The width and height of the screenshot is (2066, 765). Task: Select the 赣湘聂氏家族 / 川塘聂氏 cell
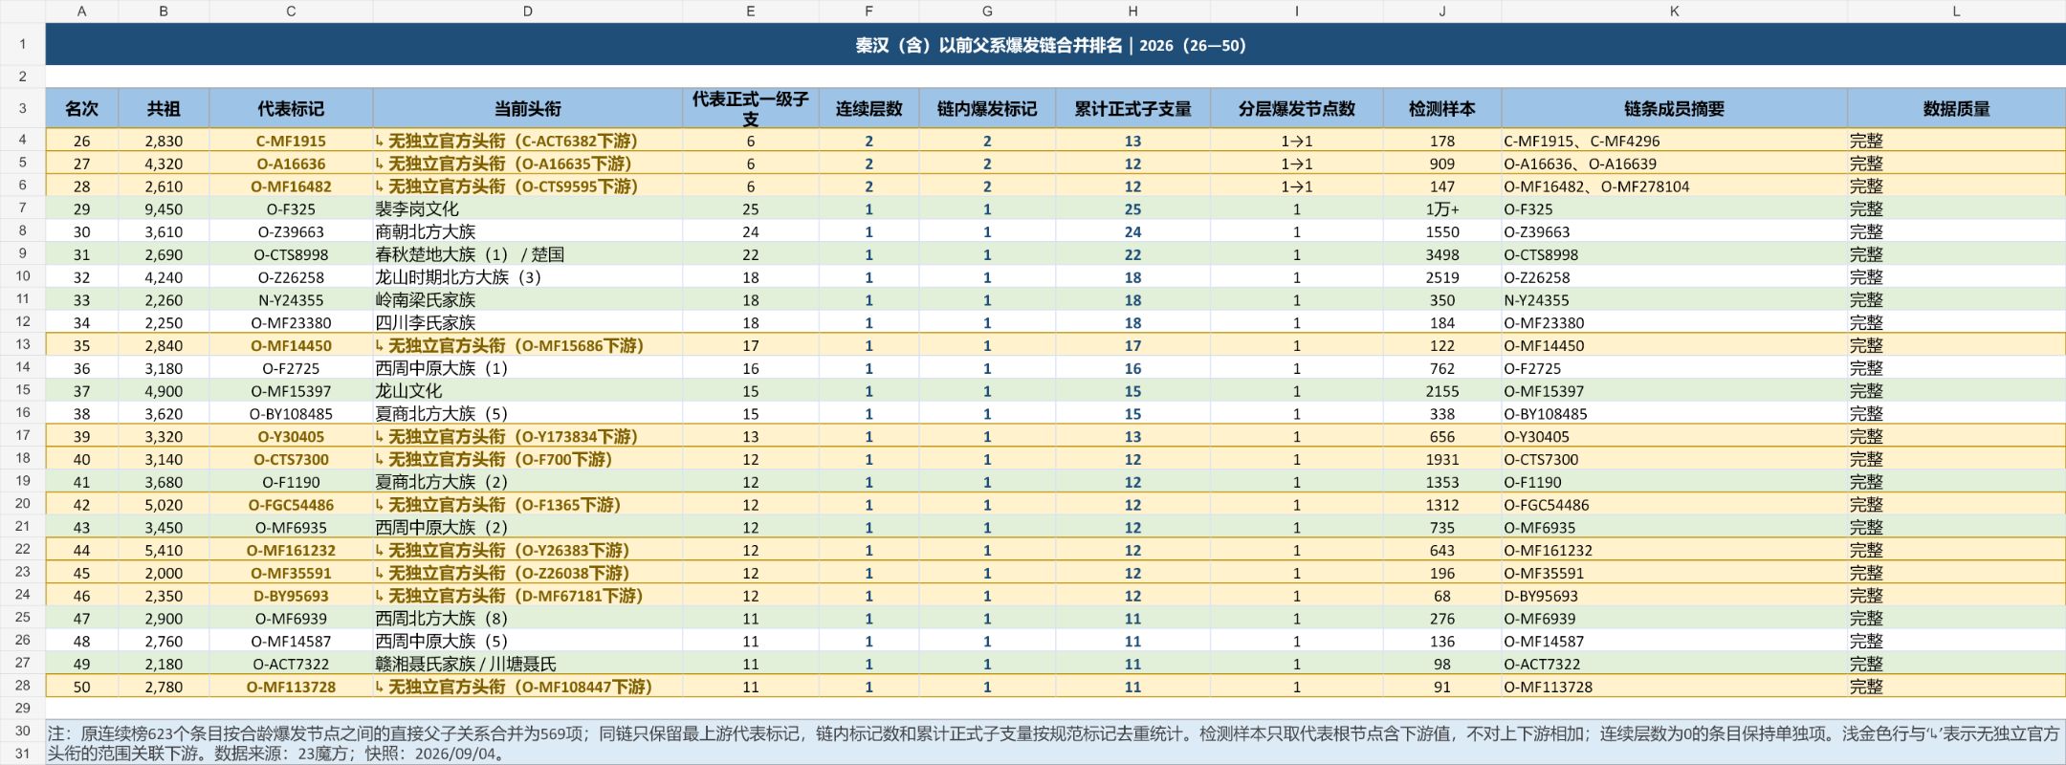pos(527,664)
